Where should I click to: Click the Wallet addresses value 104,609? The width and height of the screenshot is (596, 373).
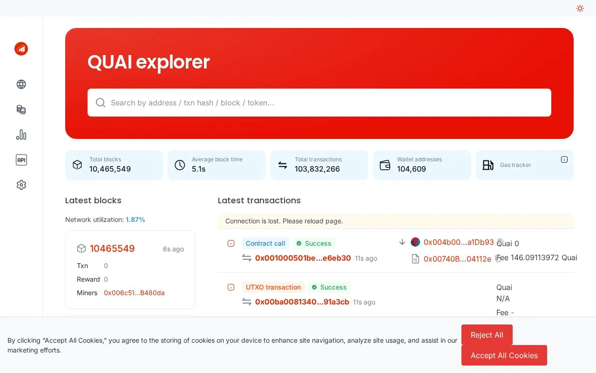click(412, 169)
